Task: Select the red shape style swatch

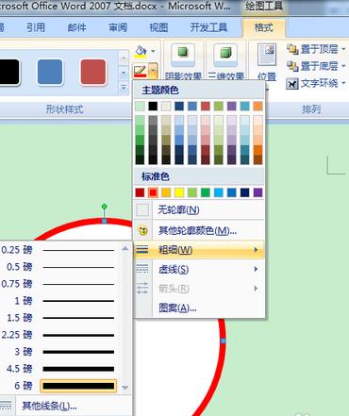Action: coord(92,72)
